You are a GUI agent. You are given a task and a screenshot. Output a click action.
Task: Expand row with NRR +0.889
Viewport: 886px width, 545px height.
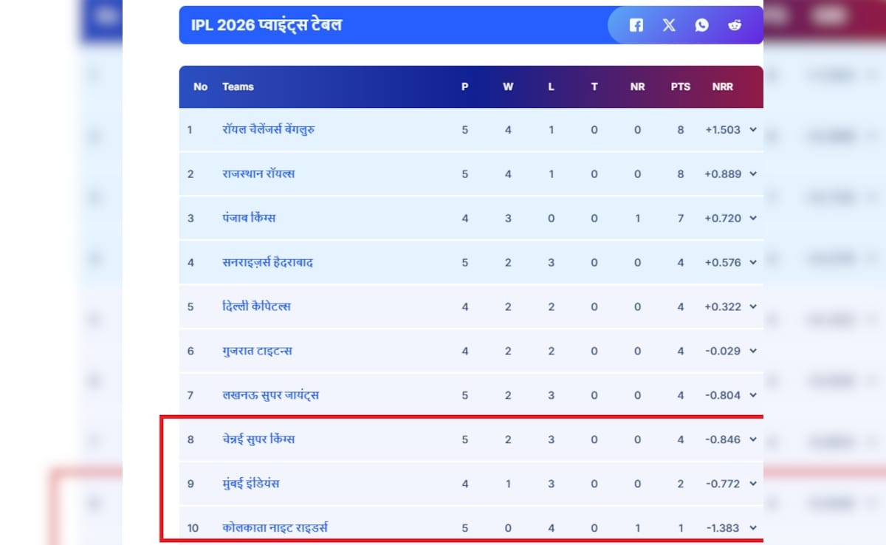(x=753, y=174)
